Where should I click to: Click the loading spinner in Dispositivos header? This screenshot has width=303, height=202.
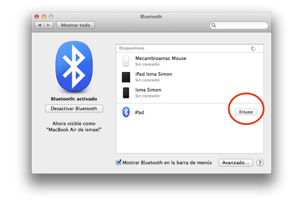pos(254,48)
